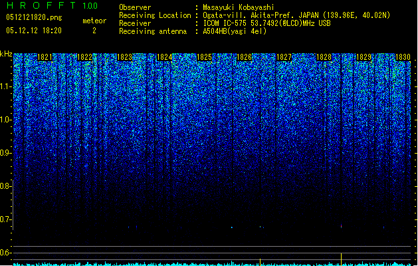Click the 1823 time marker

click(124, 57)
